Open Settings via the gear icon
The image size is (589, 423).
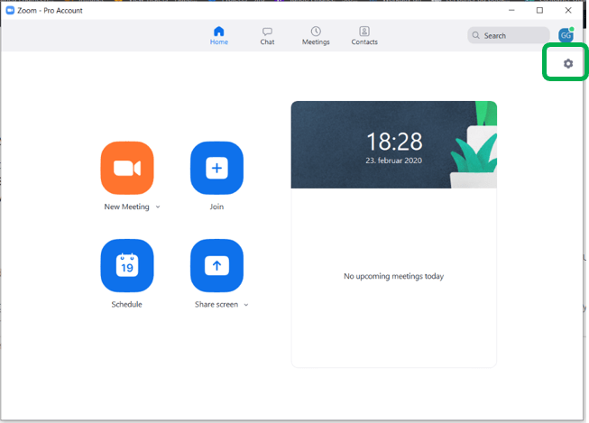(567, 64)
